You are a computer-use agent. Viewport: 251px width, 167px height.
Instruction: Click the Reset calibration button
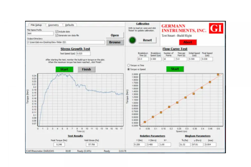pyautogui.click(x=147, y=40)
